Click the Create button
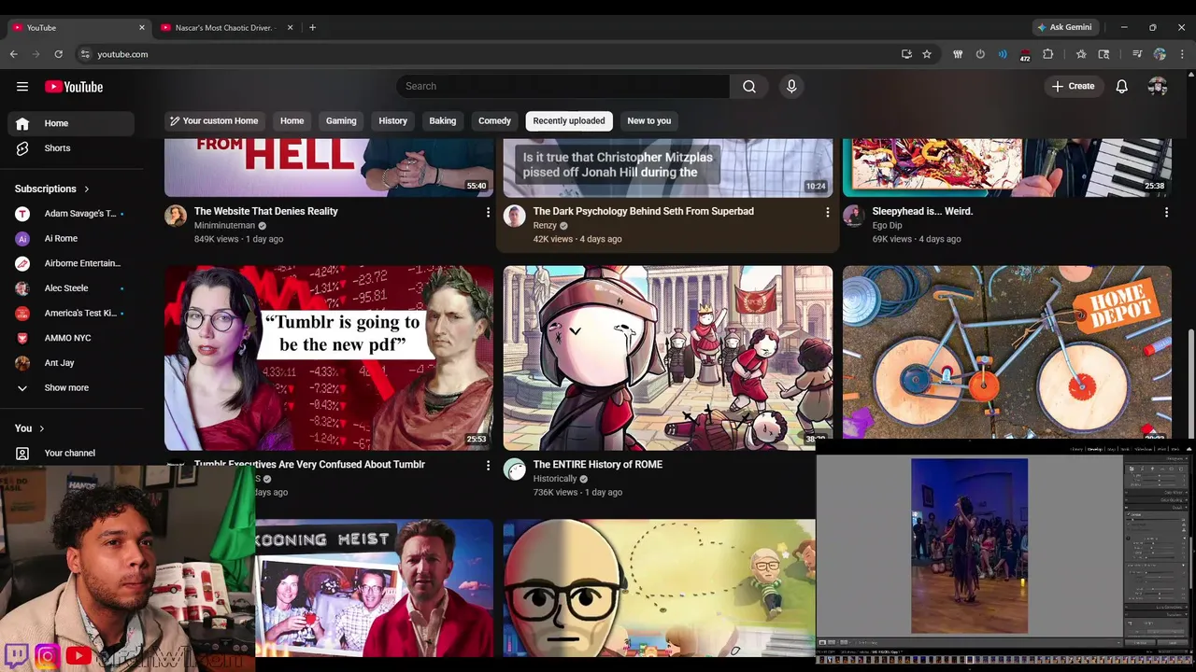The width and height of the screenshot is (1196, 672). 1073,87
